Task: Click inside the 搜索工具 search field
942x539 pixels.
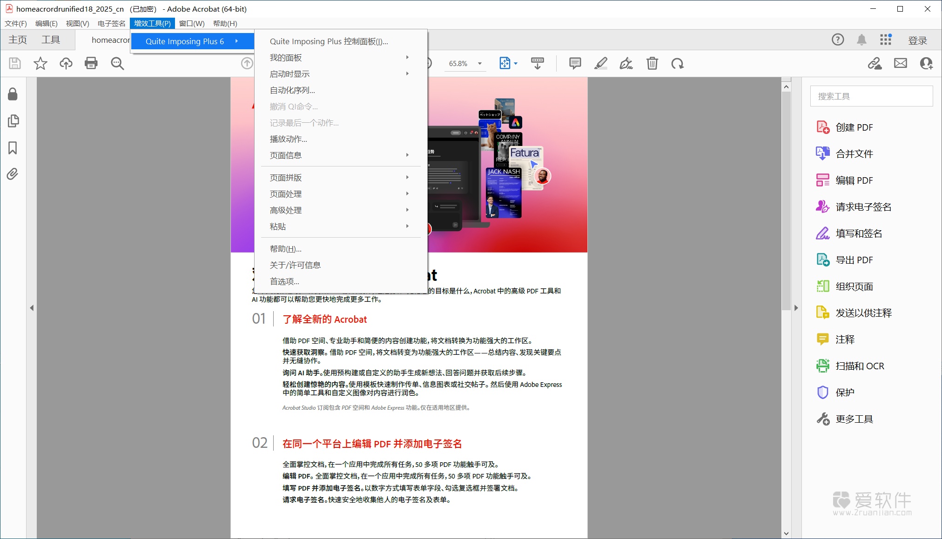Action: [x=871, y=96]
